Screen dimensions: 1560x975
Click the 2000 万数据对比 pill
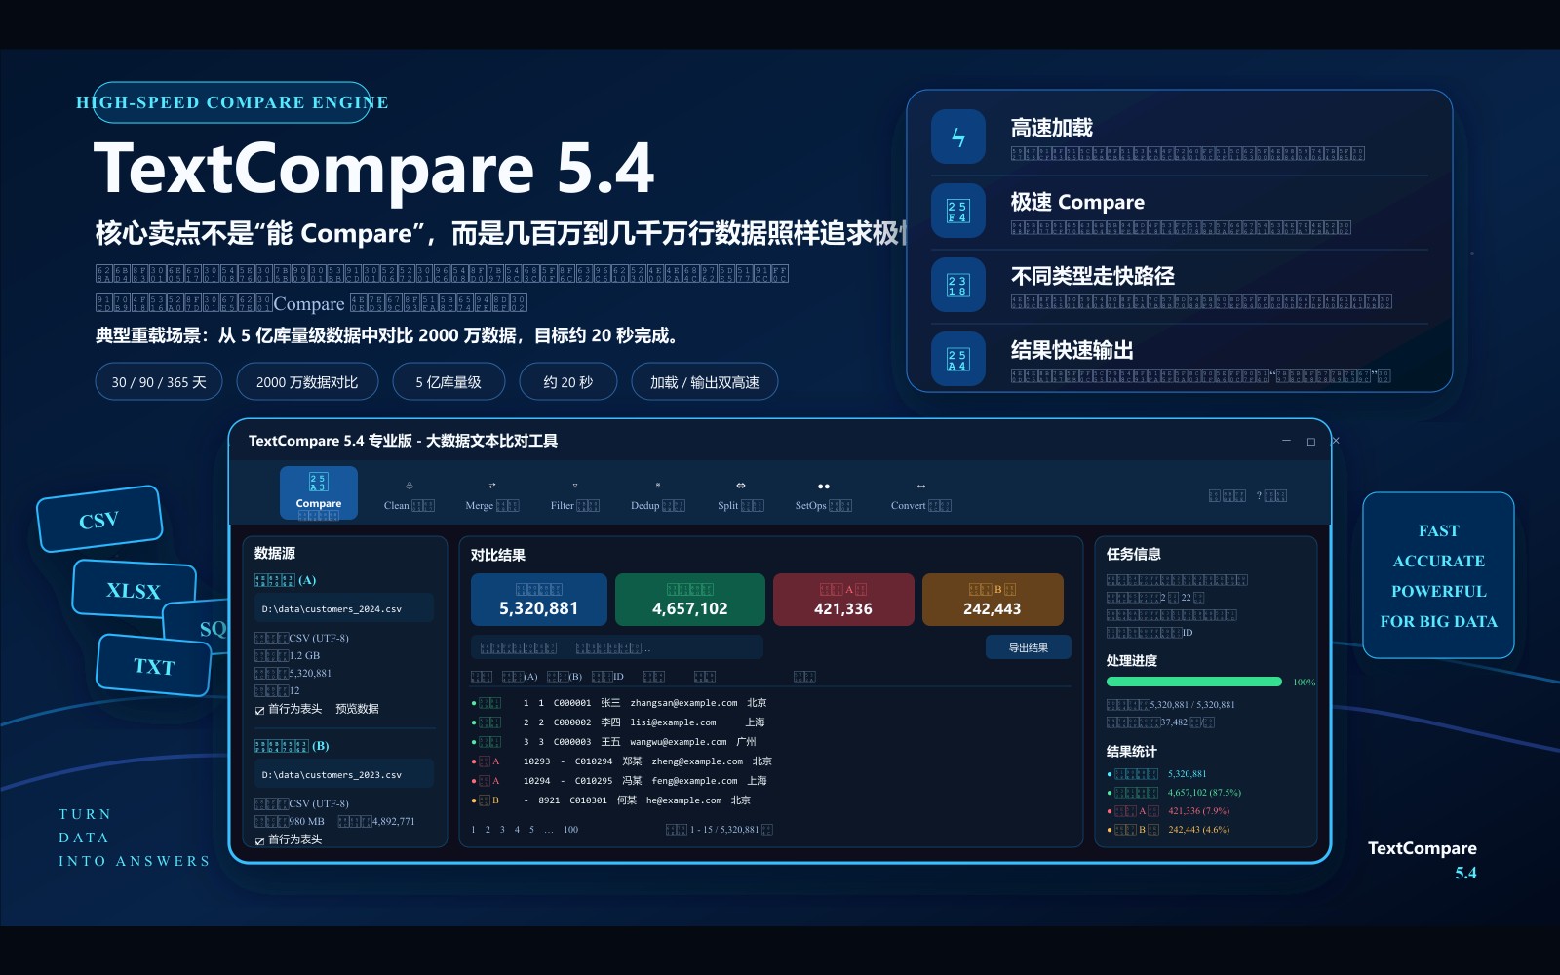[307, 381]
